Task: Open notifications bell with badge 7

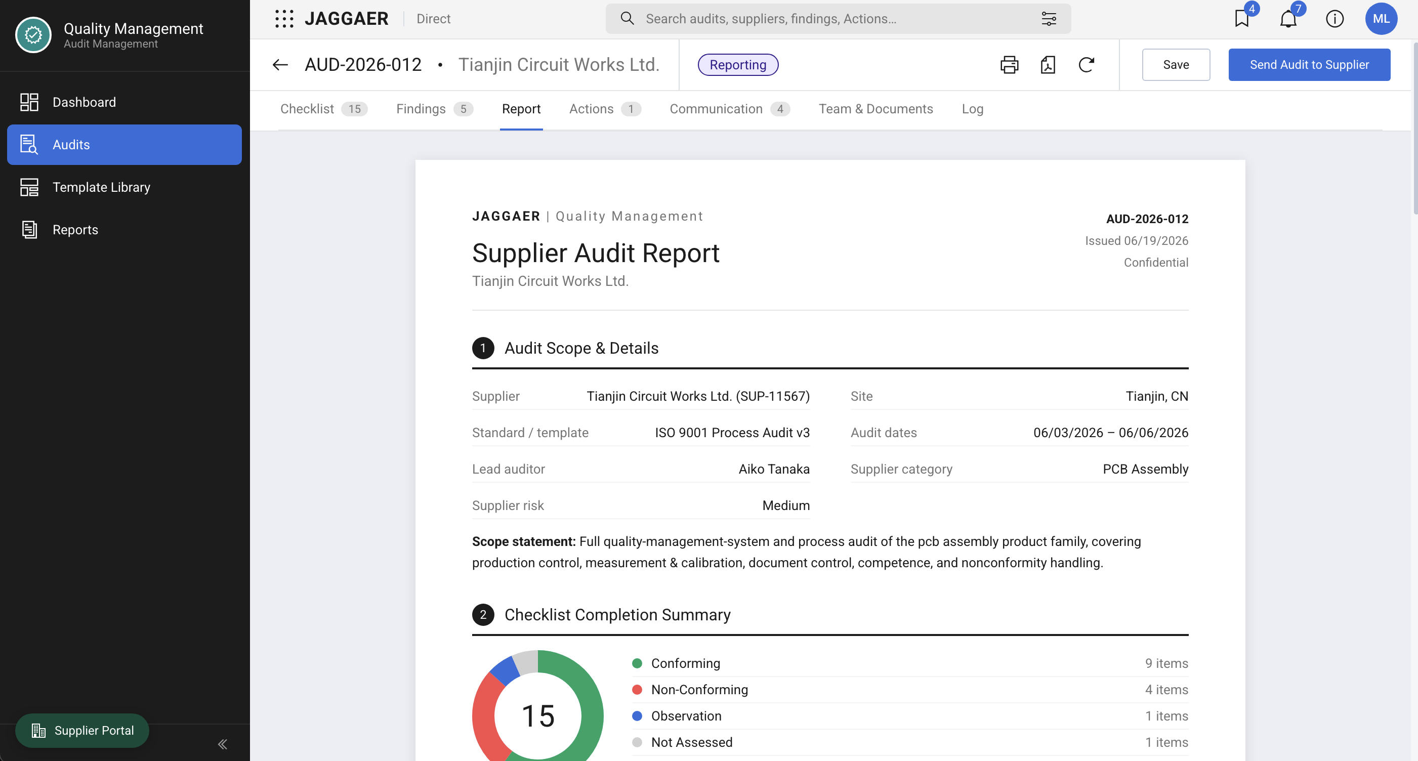Action: click(1288, 18)
